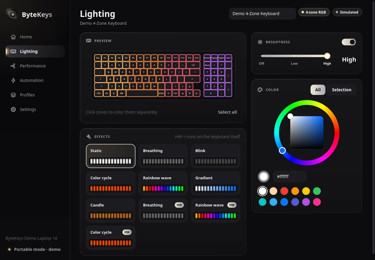Open the Home page
Screen dimensions: 375x260
click(x=35, y=37)
